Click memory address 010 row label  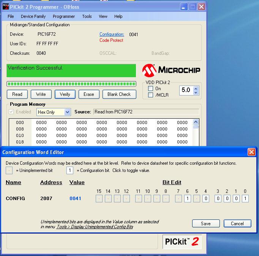coord(20,135)
